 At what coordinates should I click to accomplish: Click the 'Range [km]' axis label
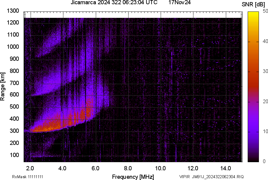tap(2, 87)
